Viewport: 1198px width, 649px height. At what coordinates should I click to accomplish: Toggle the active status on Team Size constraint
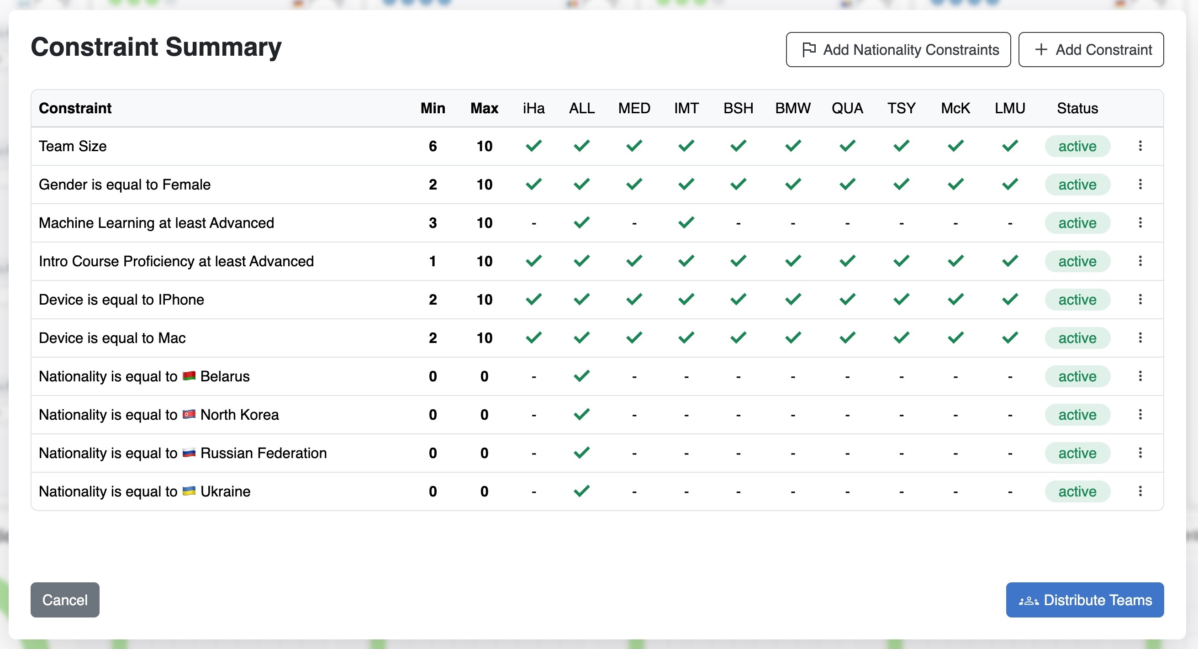(1077, 146)
